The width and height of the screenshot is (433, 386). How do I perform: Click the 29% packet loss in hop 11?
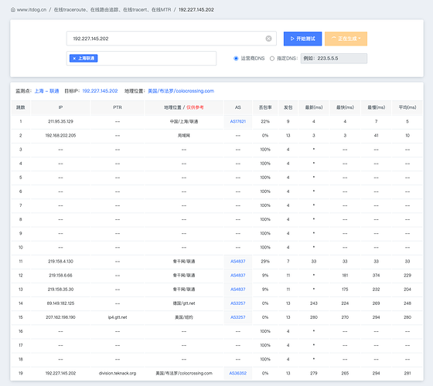coord(265,262)
